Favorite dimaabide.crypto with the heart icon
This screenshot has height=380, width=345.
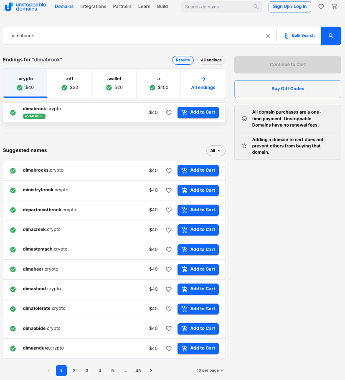click(x=169, y=328)
